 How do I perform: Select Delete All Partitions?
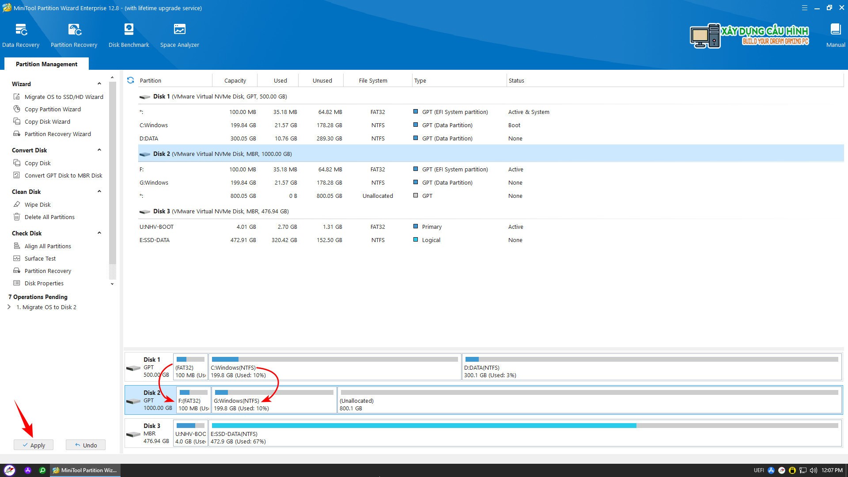[x=44, y=217]
